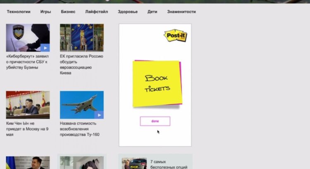Play video on Киберберкут thumbnail

45,48
